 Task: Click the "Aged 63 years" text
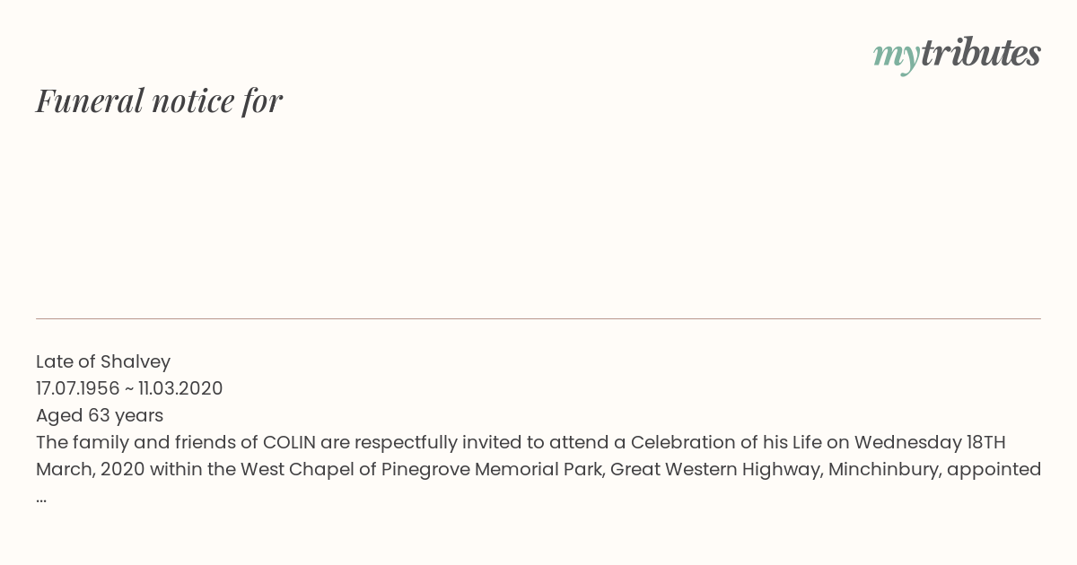click(x=100, y=415)
